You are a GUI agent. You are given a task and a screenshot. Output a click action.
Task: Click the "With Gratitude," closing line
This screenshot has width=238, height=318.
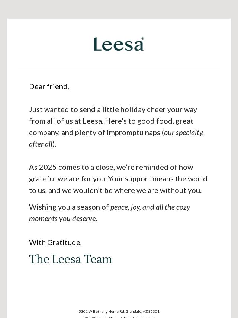tap(55, 242)
